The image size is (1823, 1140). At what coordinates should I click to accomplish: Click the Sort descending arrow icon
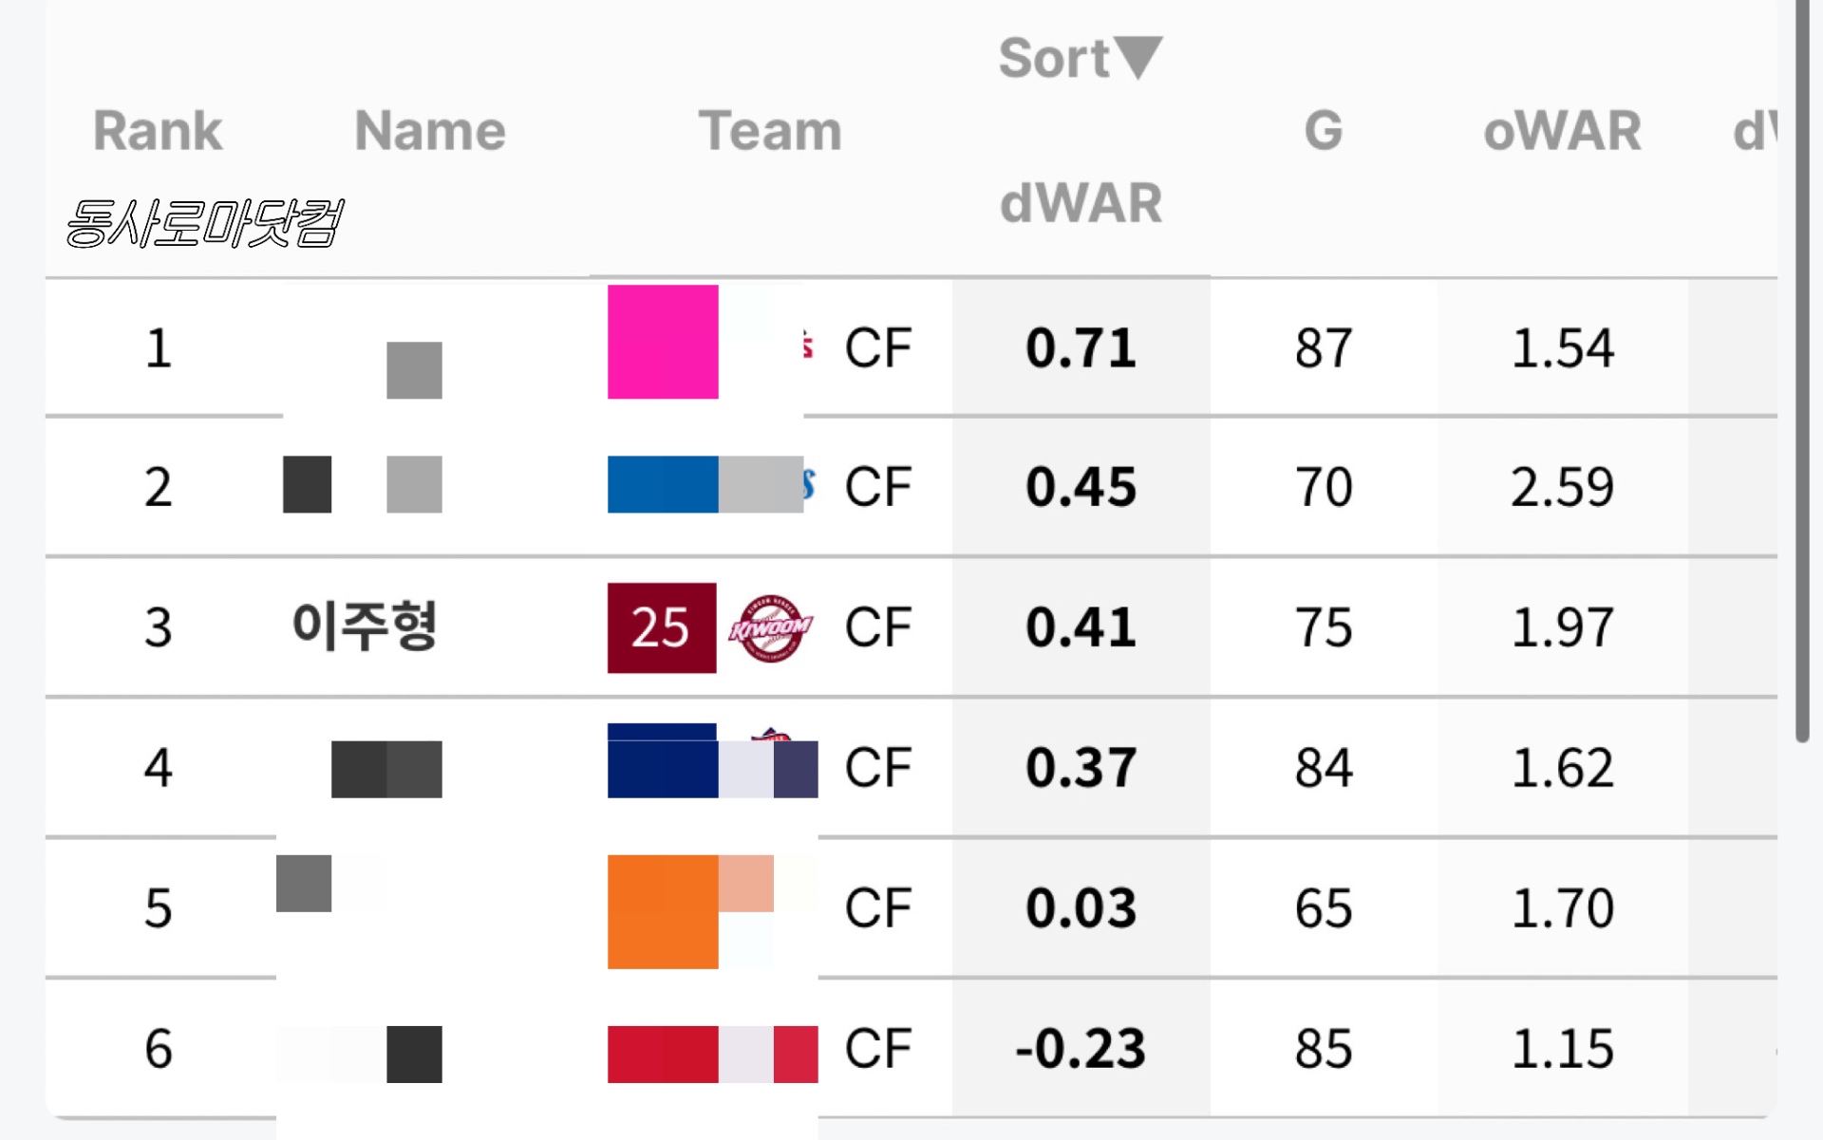(1137, 58)
